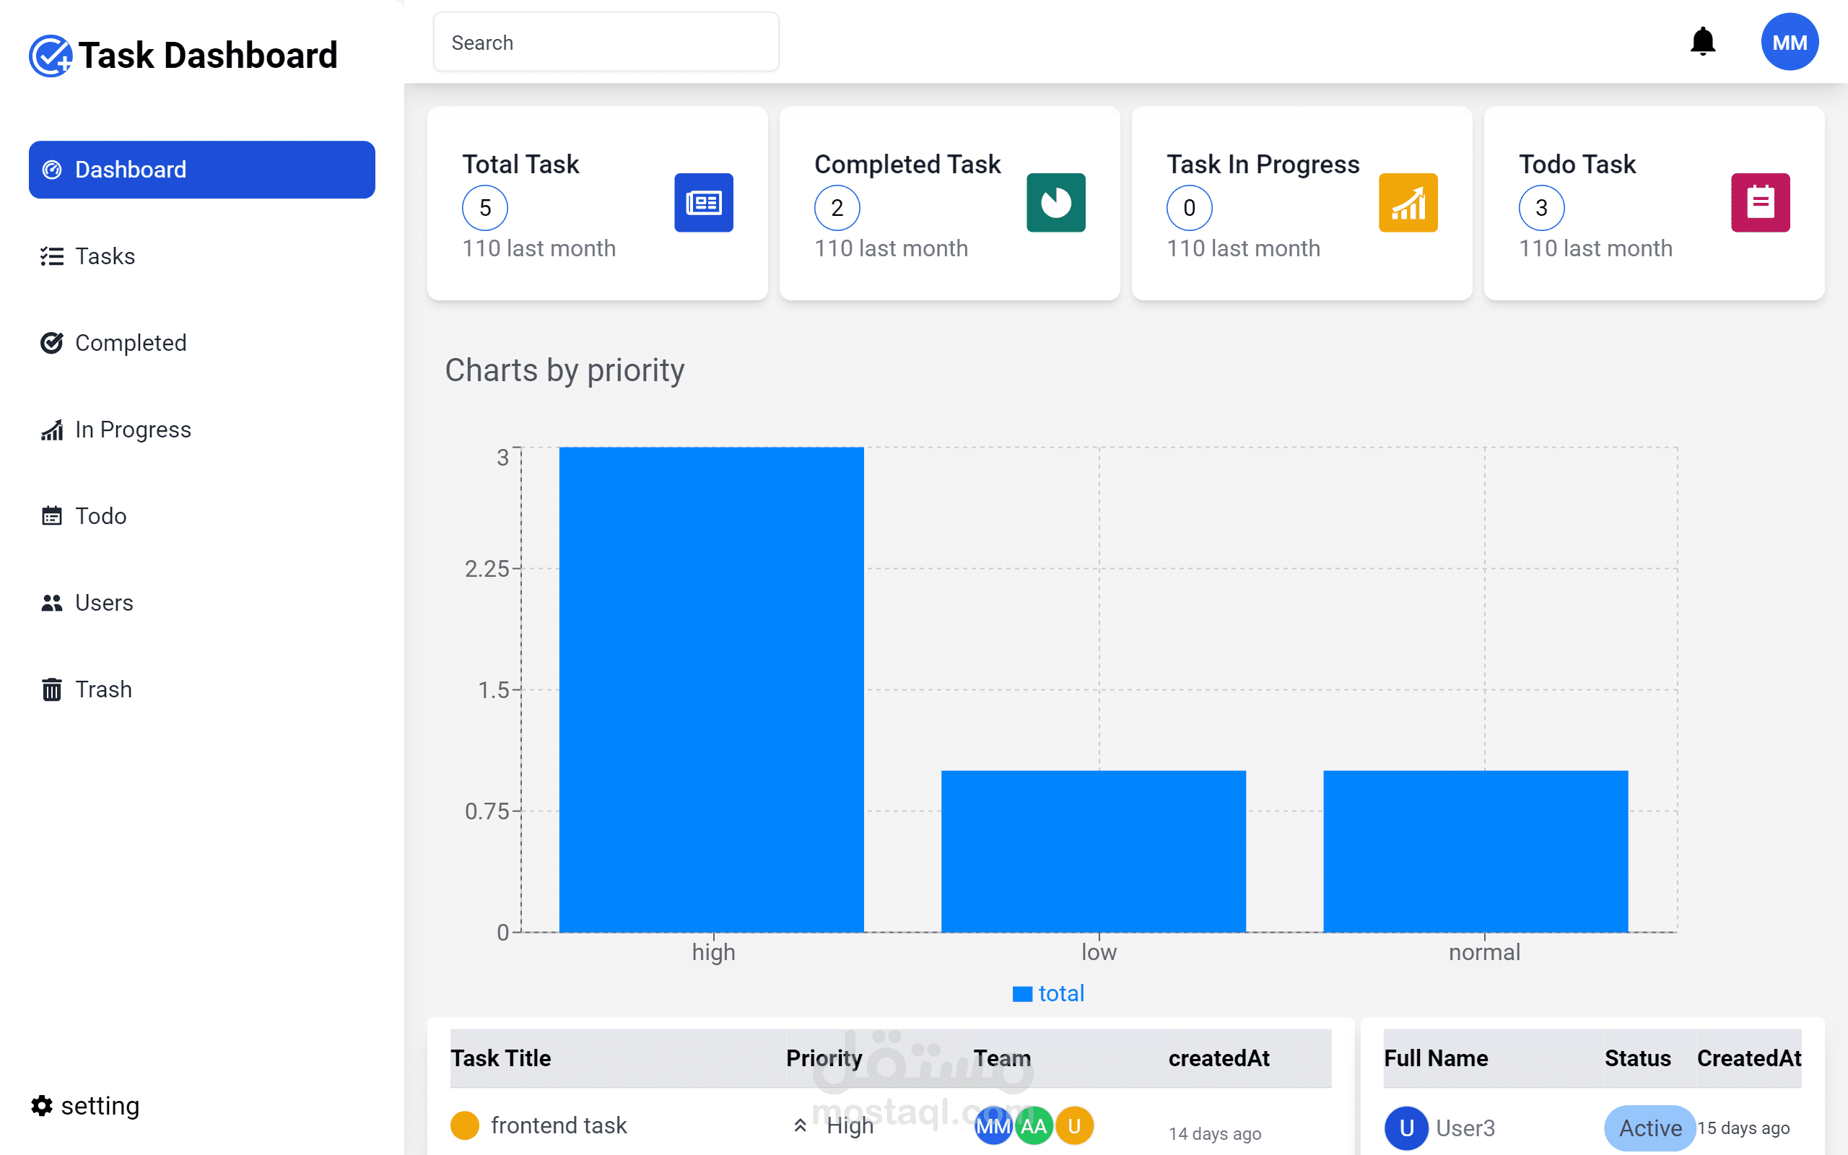Select the Trash sidebar item
The image size is (1848, 1155).
pyautogui.click(x=103, y=689)
